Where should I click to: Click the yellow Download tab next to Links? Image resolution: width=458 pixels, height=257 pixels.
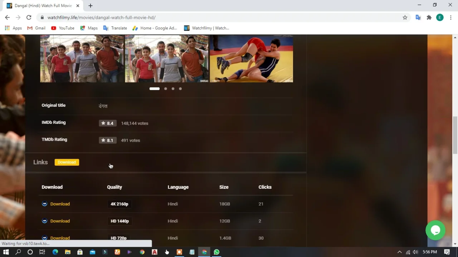tap(67, 162)
